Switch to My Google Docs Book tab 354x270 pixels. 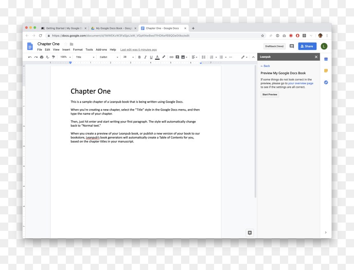click(x=114, y=28)
